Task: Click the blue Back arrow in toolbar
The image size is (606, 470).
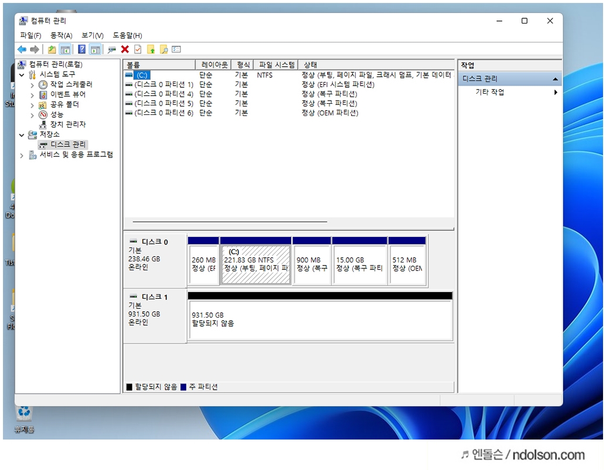Action: coord(22,49)
